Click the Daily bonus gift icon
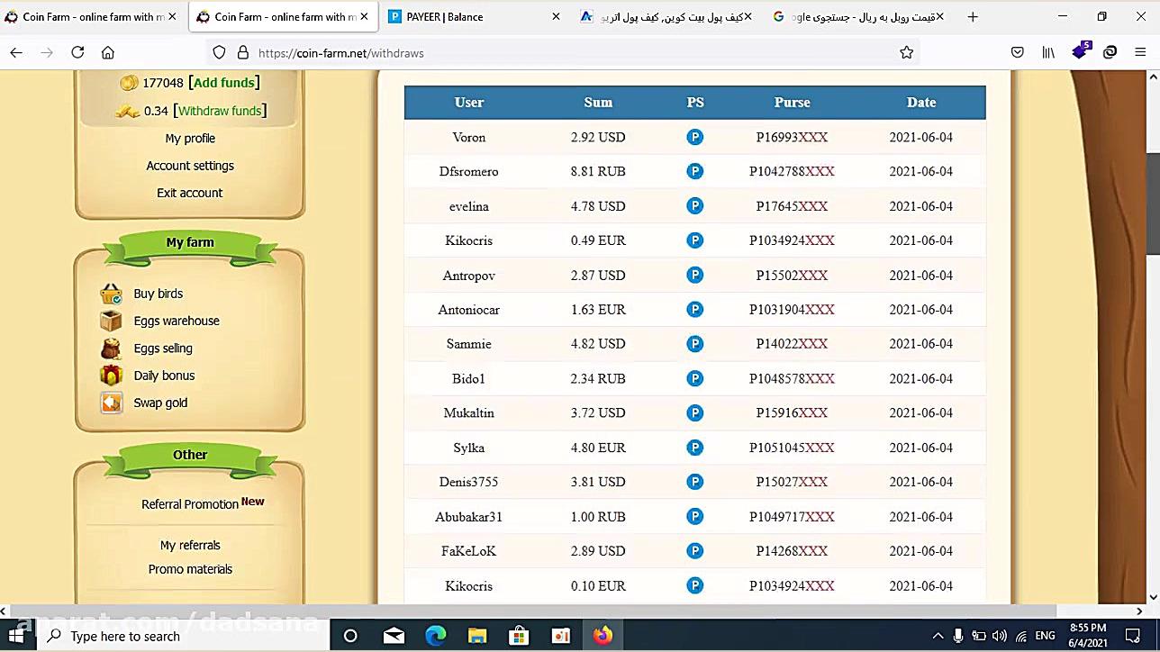Screen dimensions: 1160x652 [x=111, y=376]
